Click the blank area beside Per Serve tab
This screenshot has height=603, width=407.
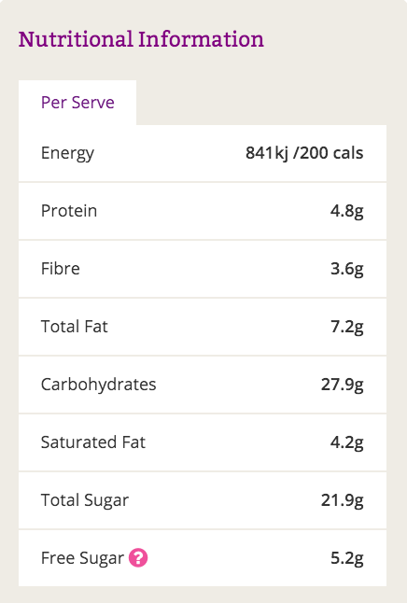[261, 103]
